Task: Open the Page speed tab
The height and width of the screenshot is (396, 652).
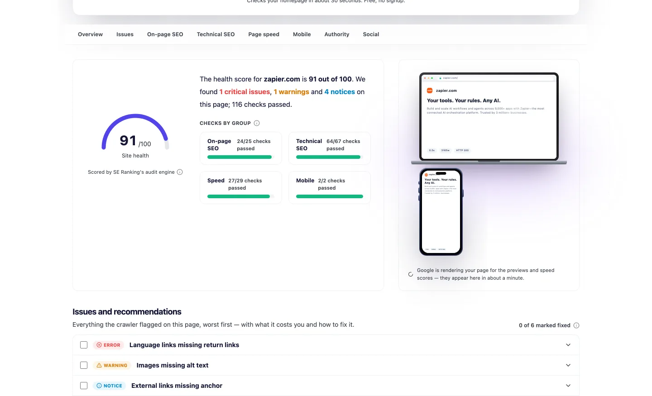Action: tap(264, 34)
